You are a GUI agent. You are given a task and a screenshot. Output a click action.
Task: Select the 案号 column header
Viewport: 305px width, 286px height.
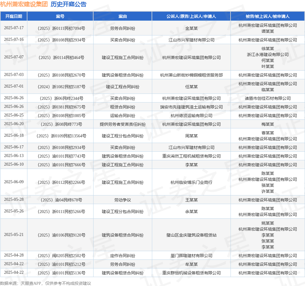pyautogui.click(x=60, y=16)
